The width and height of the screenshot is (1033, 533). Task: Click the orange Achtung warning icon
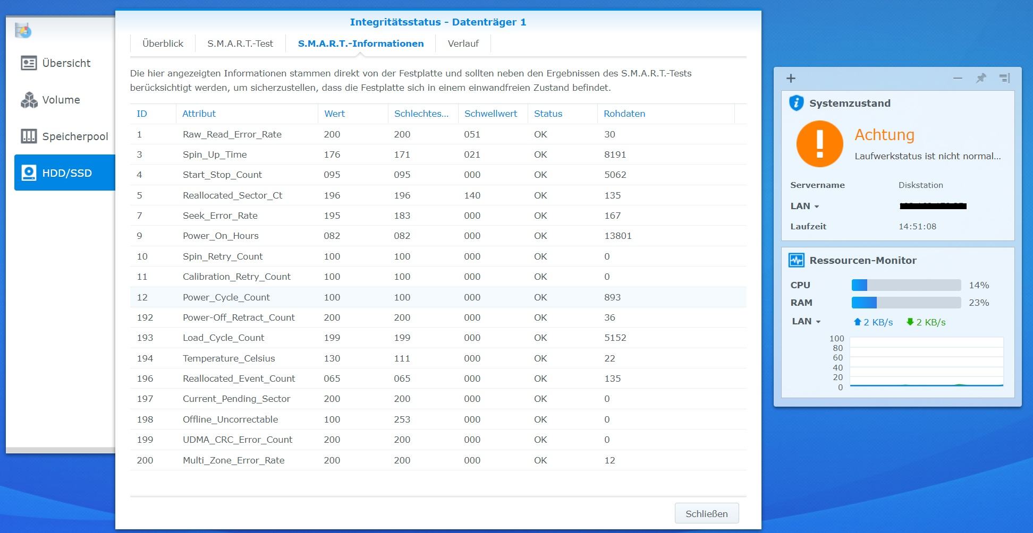819,144
